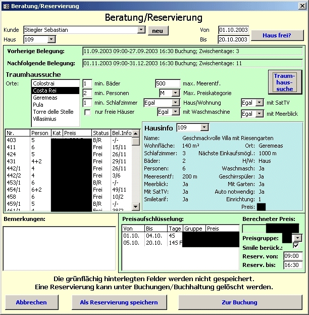This screenshot has width=309, height=315.
Task: Click the Haus frei? button
Action: pyautogui.click(x=277, y=35)
